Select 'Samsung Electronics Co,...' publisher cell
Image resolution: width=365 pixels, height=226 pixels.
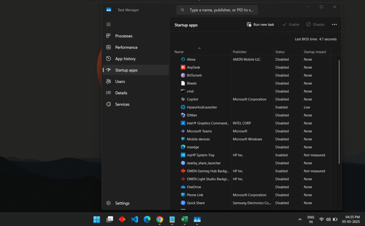pyautogui.click(x=252, y=203)
